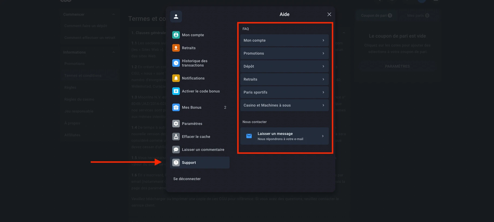Screen dimensions: 494x222
Task: Open the Retraits FAQ label
Action: 250,79
